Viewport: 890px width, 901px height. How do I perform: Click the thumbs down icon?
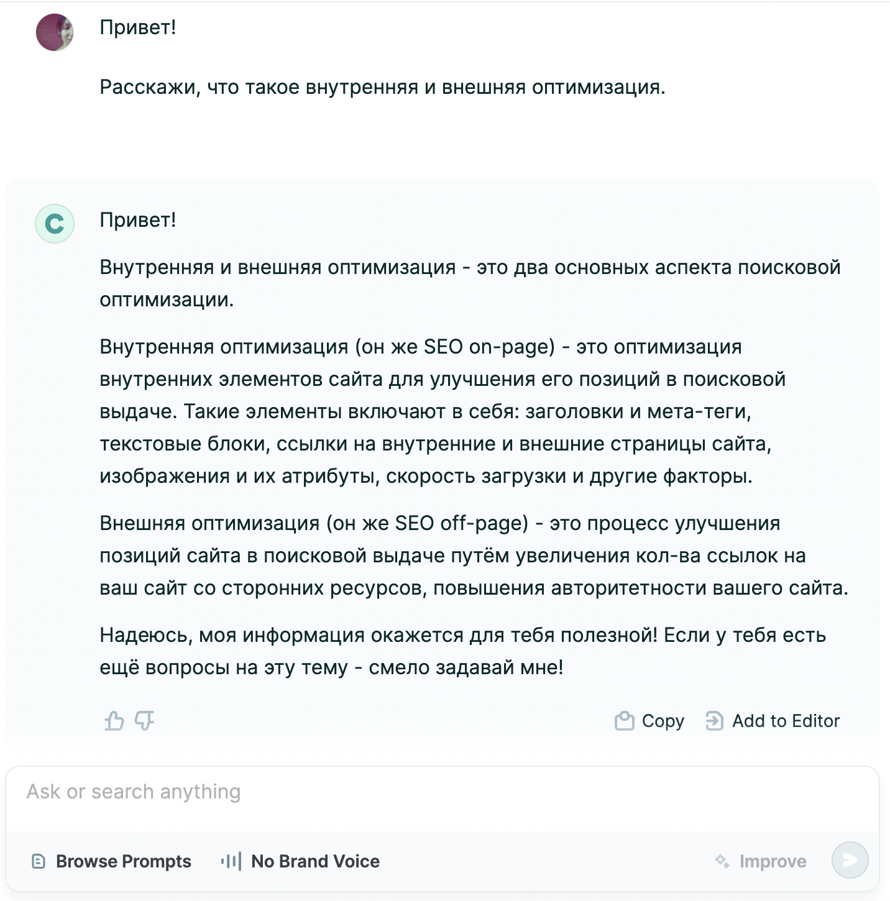[x=144, y=721]
